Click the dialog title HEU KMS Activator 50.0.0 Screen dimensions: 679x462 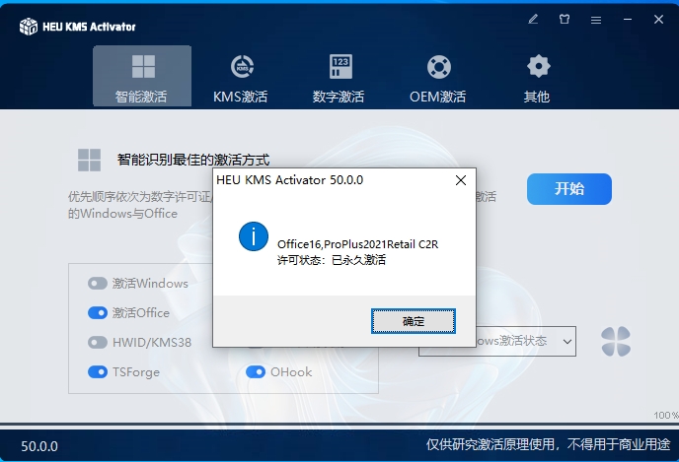(x=290, y=180)
